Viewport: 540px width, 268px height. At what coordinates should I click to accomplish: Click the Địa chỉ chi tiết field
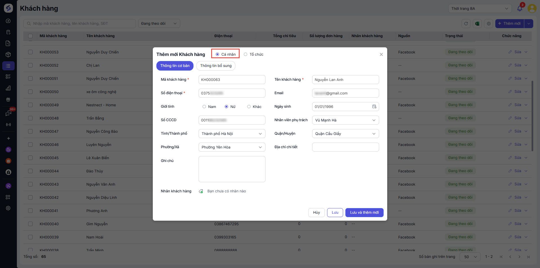(345, 147)
